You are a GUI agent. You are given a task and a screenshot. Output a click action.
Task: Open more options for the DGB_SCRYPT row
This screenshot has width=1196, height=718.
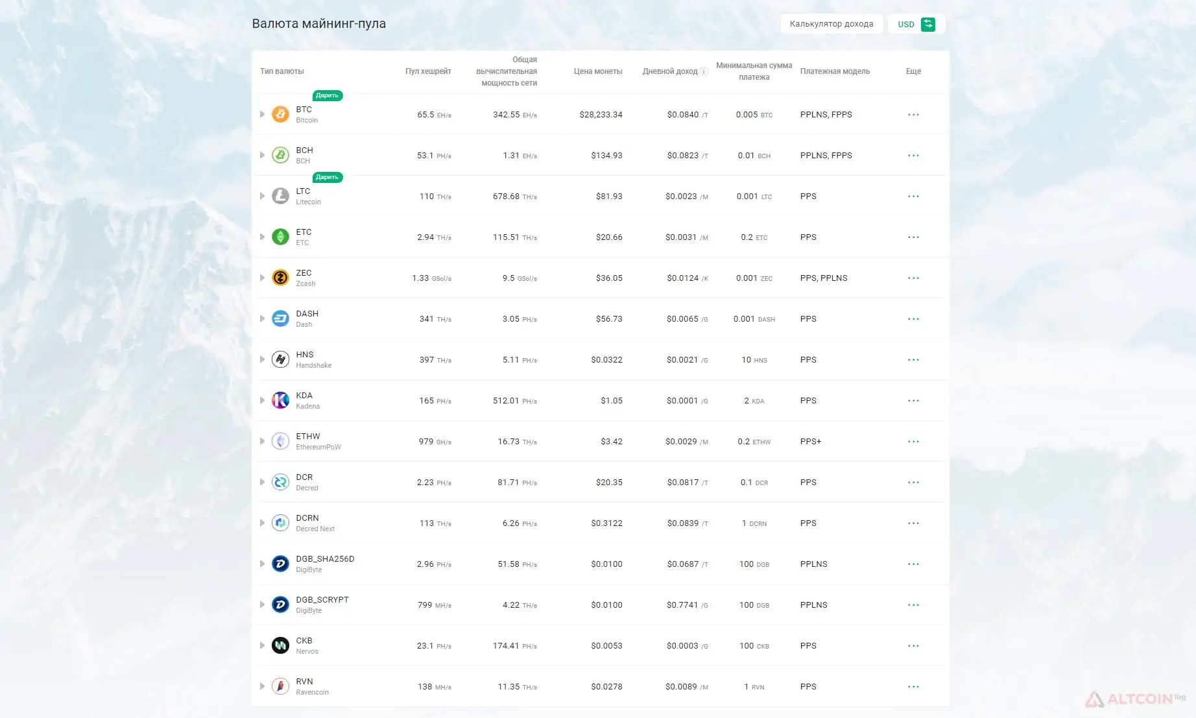pyautogui.click(x=913, y=605)
